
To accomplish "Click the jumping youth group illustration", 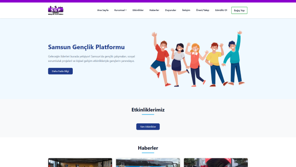I will click(197, 59).
